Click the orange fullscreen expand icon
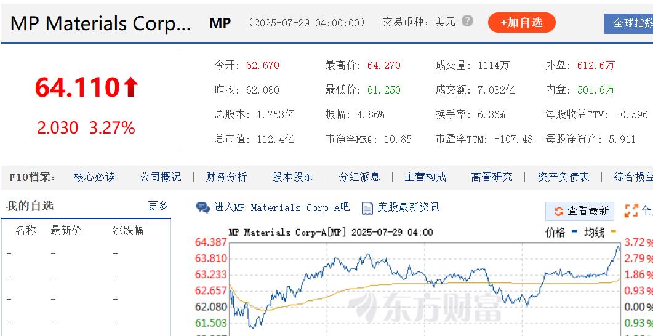Image resolution: width=653 pixels, height=336 pixels. [631, 210]
